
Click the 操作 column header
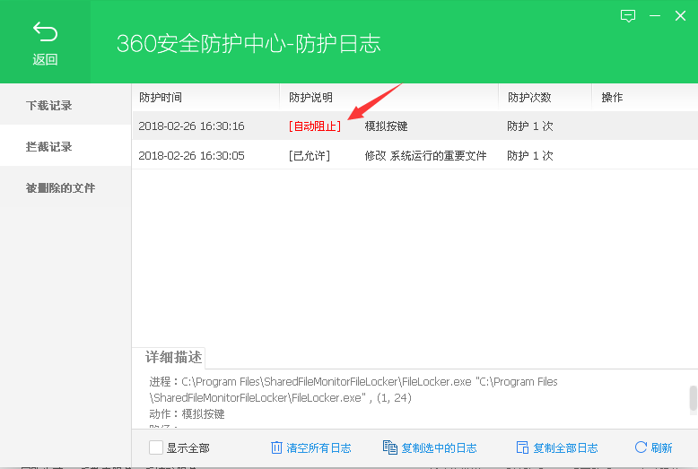[644, 98]
